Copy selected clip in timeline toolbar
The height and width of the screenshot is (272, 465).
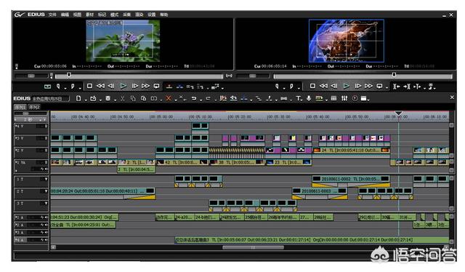pos(133,98)
